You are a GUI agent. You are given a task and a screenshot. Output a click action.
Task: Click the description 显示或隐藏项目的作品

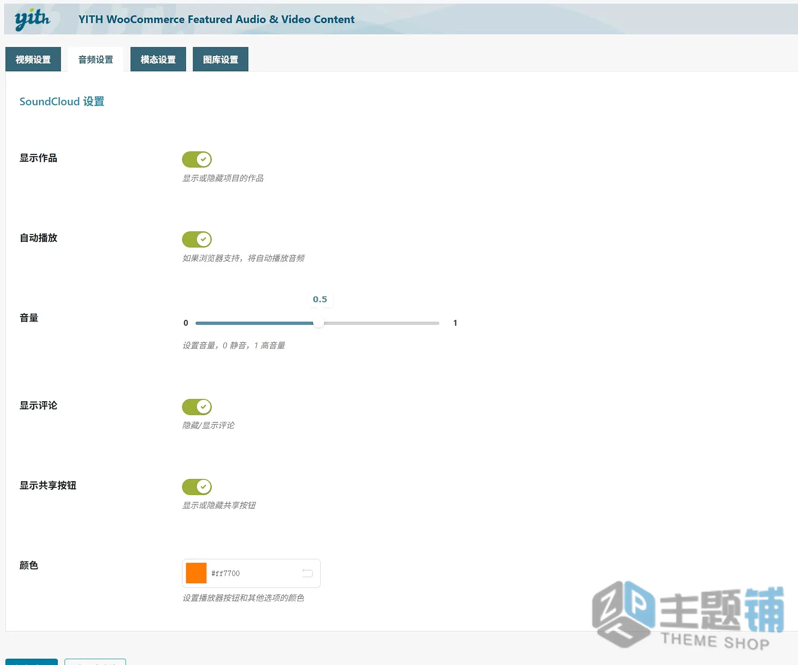[x=223, y=178]
